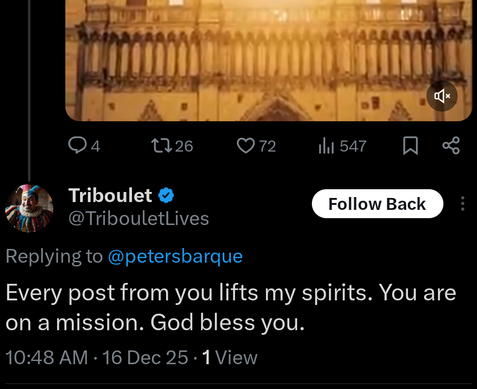Viewport: 477px width, 389px height.
Task: Open view analytics bar chart icon
Action: point(326,146)
